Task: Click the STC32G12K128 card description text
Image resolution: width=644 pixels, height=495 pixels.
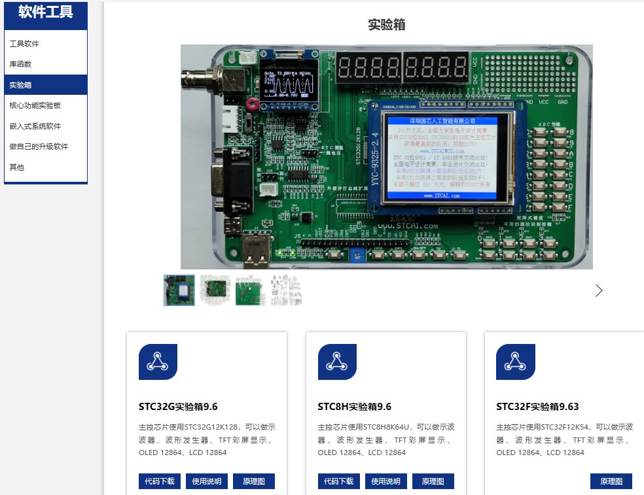Action: [207, 439]
